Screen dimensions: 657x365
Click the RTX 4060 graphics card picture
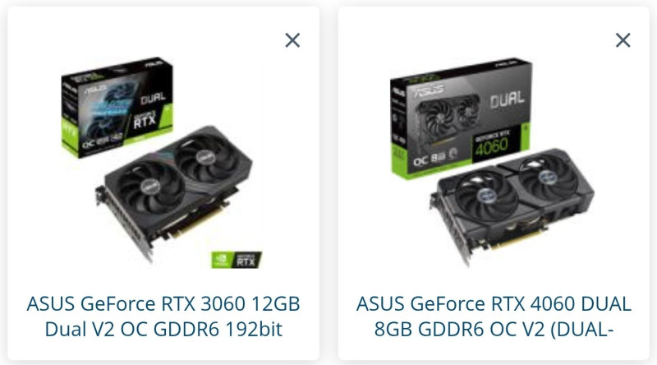[512, 206]
